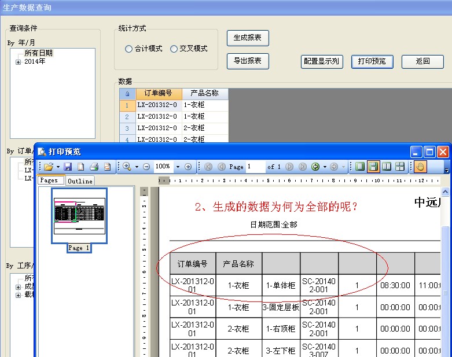
Task: Open file icon in print preview toolbar
Action: click(49, 167)
